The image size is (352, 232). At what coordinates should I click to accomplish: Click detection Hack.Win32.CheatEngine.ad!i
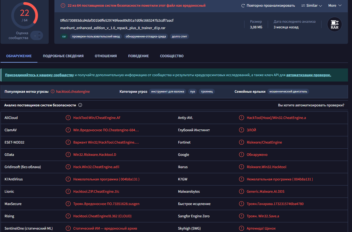pyautogui.click(x=96, y=167)
